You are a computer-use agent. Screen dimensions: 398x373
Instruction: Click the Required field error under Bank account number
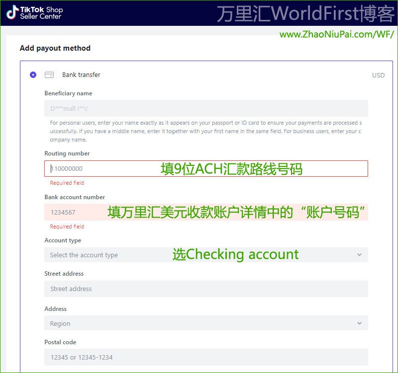tap(67, 226)
